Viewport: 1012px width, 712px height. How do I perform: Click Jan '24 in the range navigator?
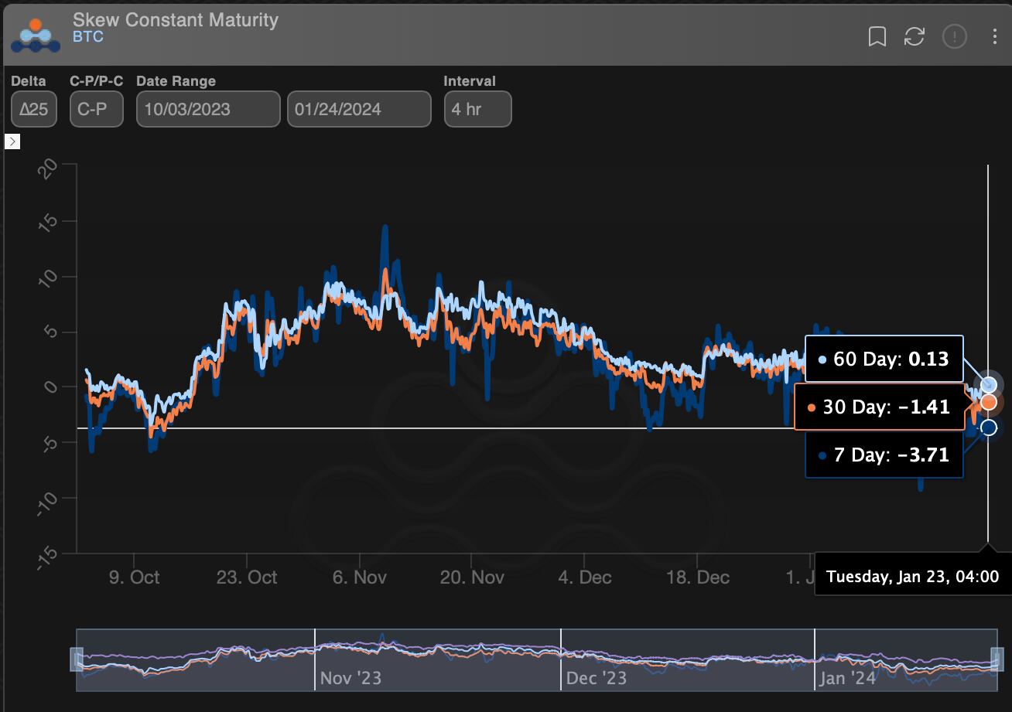(x=848, y=679)
